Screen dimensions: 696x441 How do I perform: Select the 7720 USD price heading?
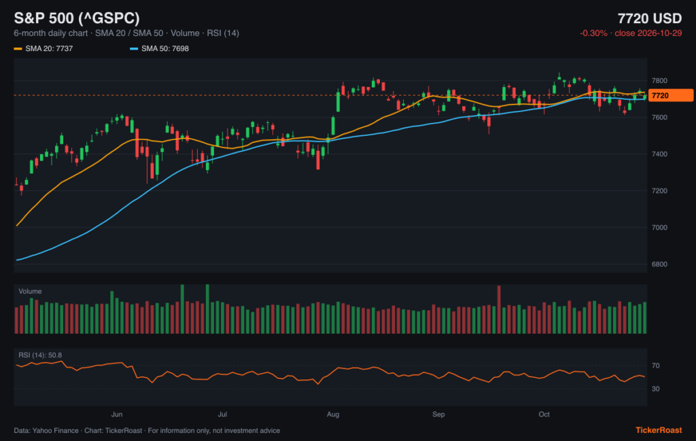[649, 18]
